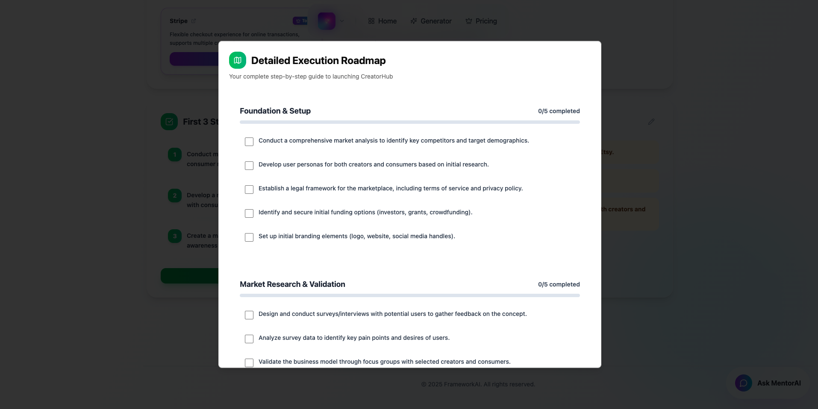The height and width of the screenshot is (409, 818).
Task: Click the Foundation & Setup progress bar
Action: (409, 122)
